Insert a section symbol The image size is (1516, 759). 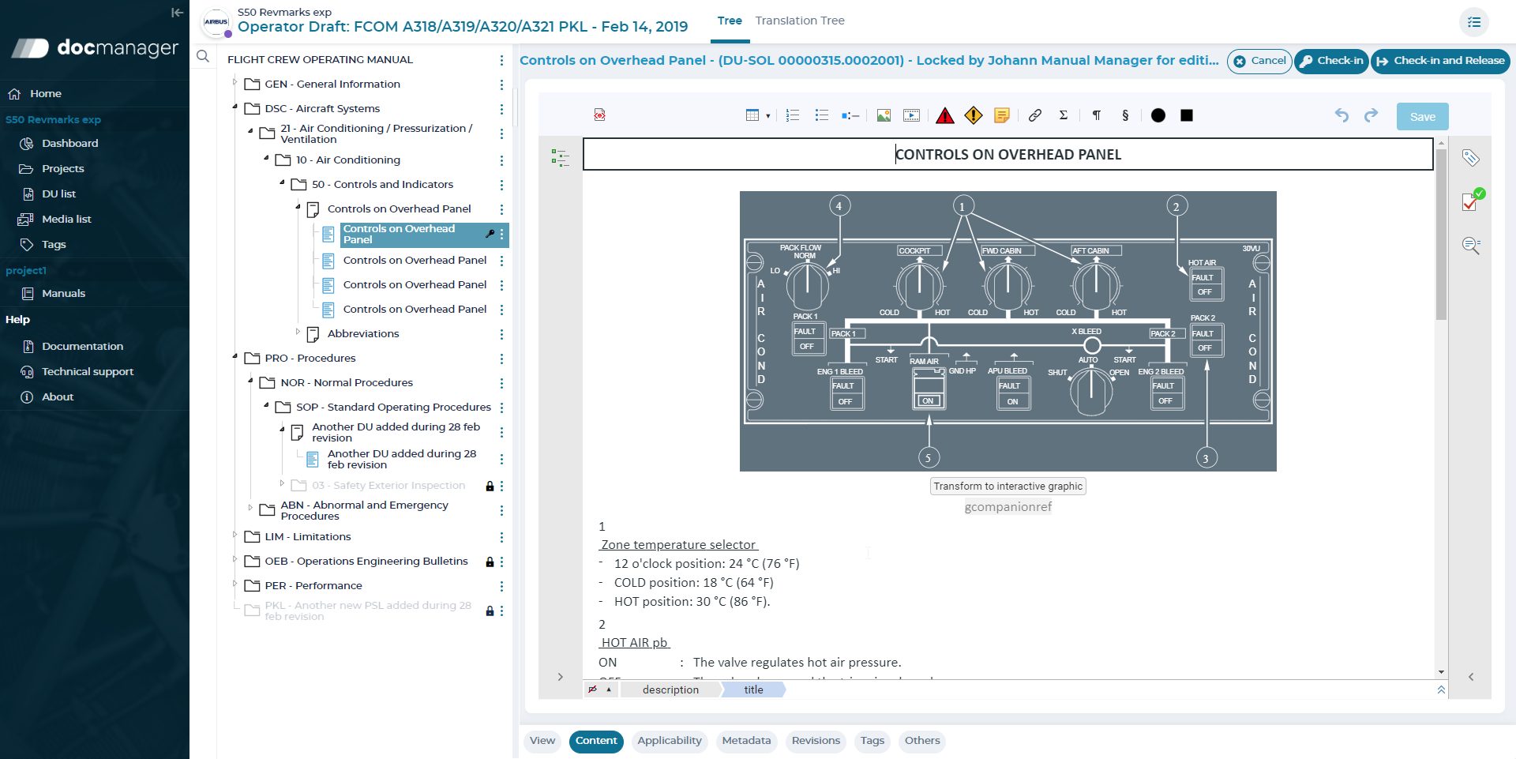(1125, 115)
